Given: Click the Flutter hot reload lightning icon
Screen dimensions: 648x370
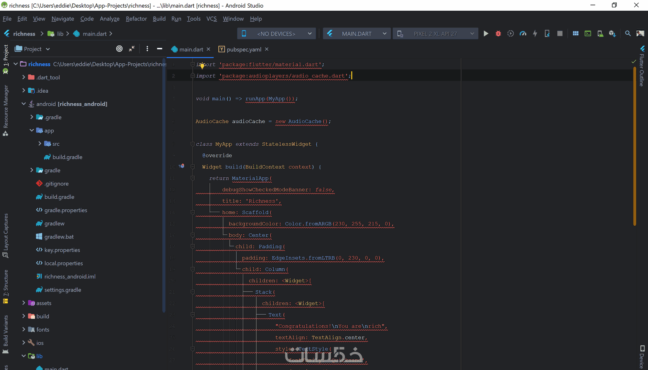Looking at the screenshot, I should click(x=535, y=34).
